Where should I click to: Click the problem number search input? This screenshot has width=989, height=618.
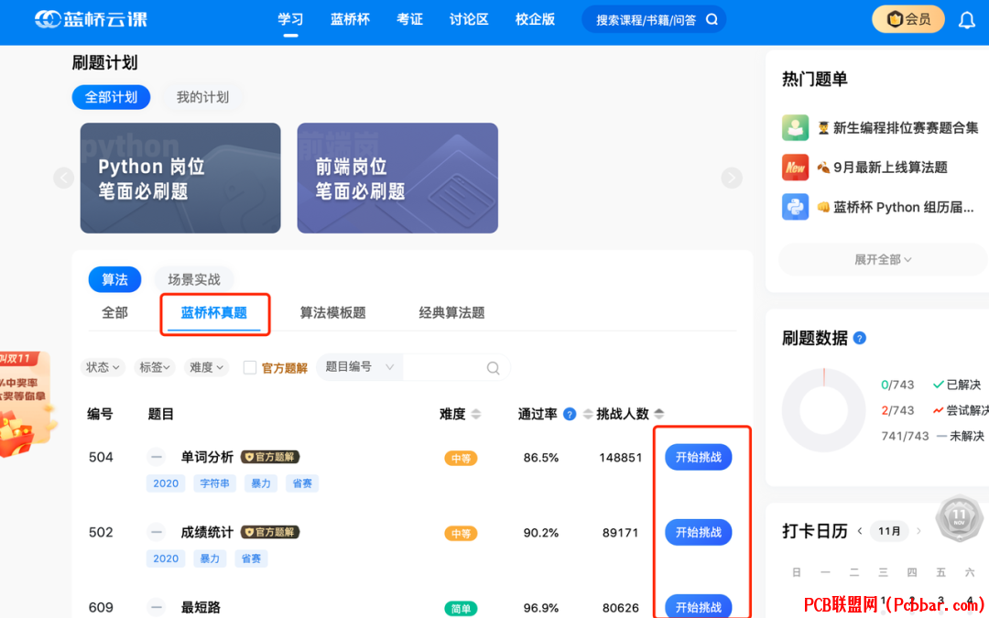443,367
